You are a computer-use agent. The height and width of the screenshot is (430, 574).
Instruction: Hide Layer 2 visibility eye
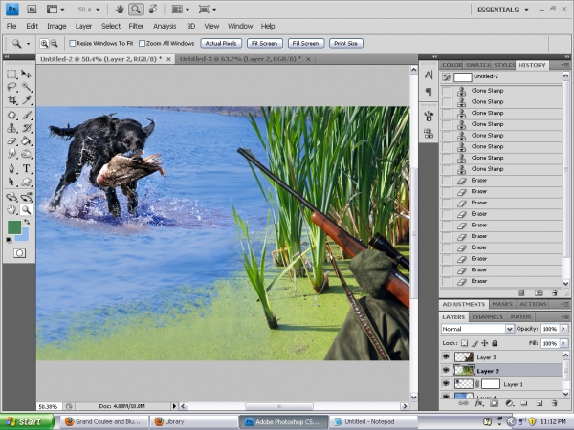(446, 370)
